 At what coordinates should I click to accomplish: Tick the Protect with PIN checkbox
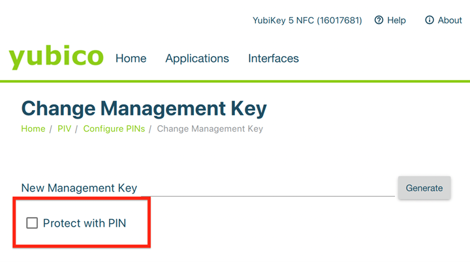coord(32,224)
